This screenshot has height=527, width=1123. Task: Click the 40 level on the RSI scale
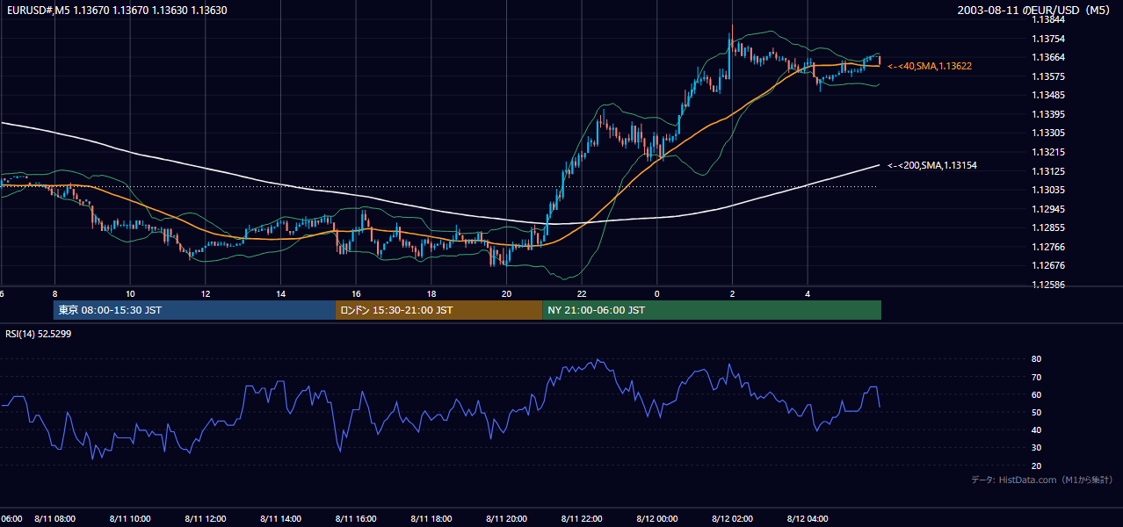pyautogui.click(x=1036, y=430)
